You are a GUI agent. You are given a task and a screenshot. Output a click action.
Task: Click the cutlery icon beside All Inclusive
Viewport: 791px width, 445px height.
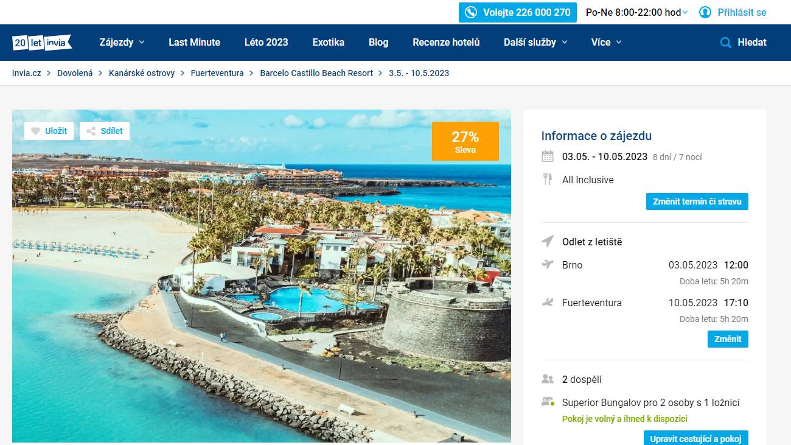click(548, 180)
